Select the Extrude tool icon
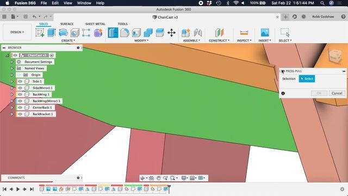Viewport: 348px width, 196px height. (52, 33)
